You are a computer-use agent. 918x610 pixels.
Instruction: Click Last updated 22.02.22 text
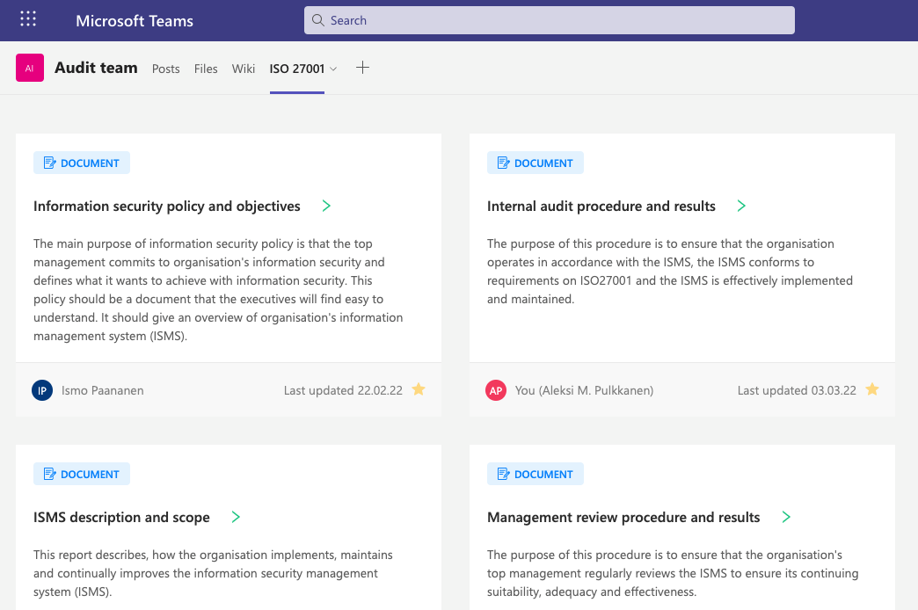coord(343,390)
